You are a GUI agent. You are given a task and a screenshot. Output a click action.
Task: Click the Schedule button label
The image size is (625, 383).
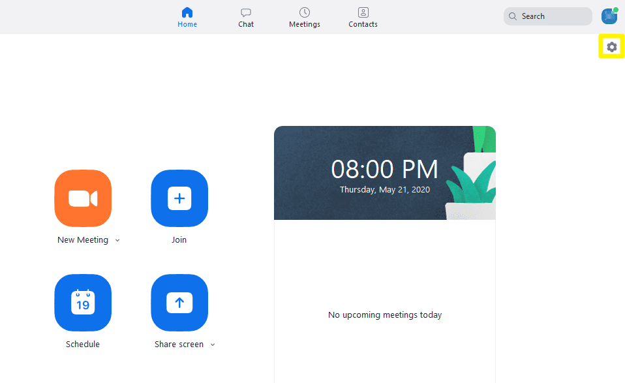83,344
